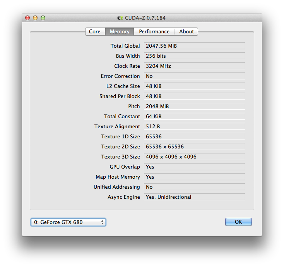Click the Total Global value 2047.56 MiB
Image resolution: width=284 pixels, height=267 pixels.
195,46
